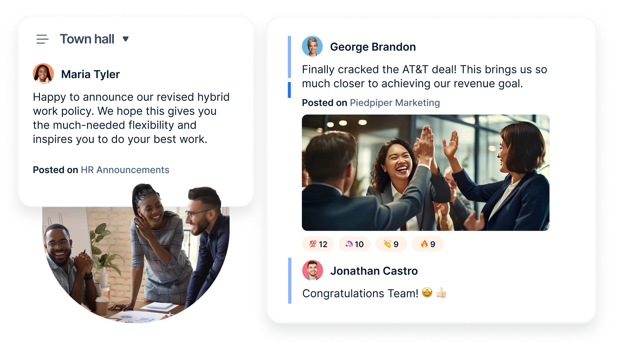Open the HR Announcements link
617x350 pixels.
point(125,170)
